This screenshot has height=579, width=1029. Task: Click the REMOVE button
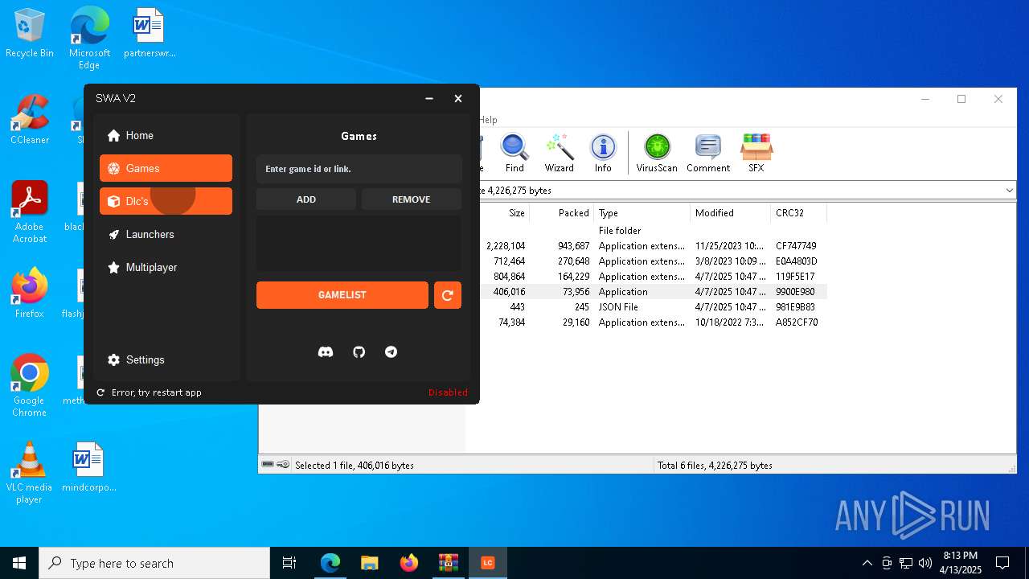pos(411,199)
